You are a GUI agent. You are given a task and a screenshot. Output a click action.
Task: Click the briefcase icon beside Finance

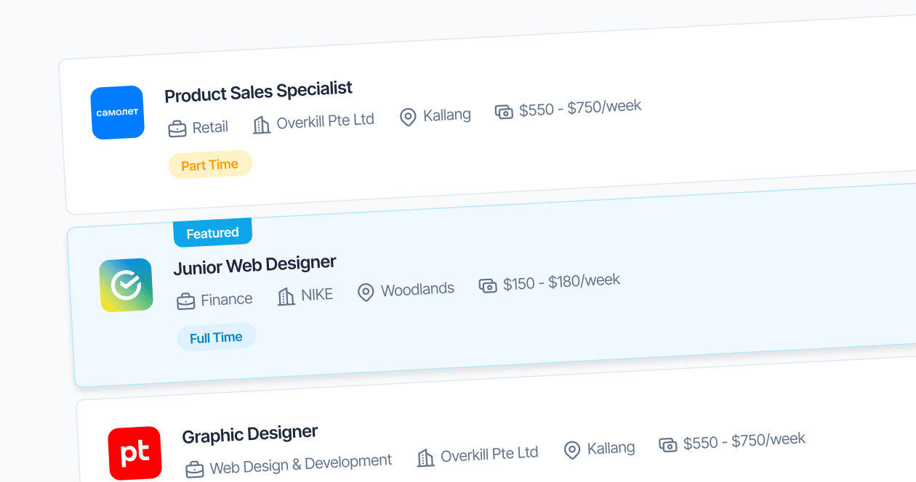tap(186, 301)
